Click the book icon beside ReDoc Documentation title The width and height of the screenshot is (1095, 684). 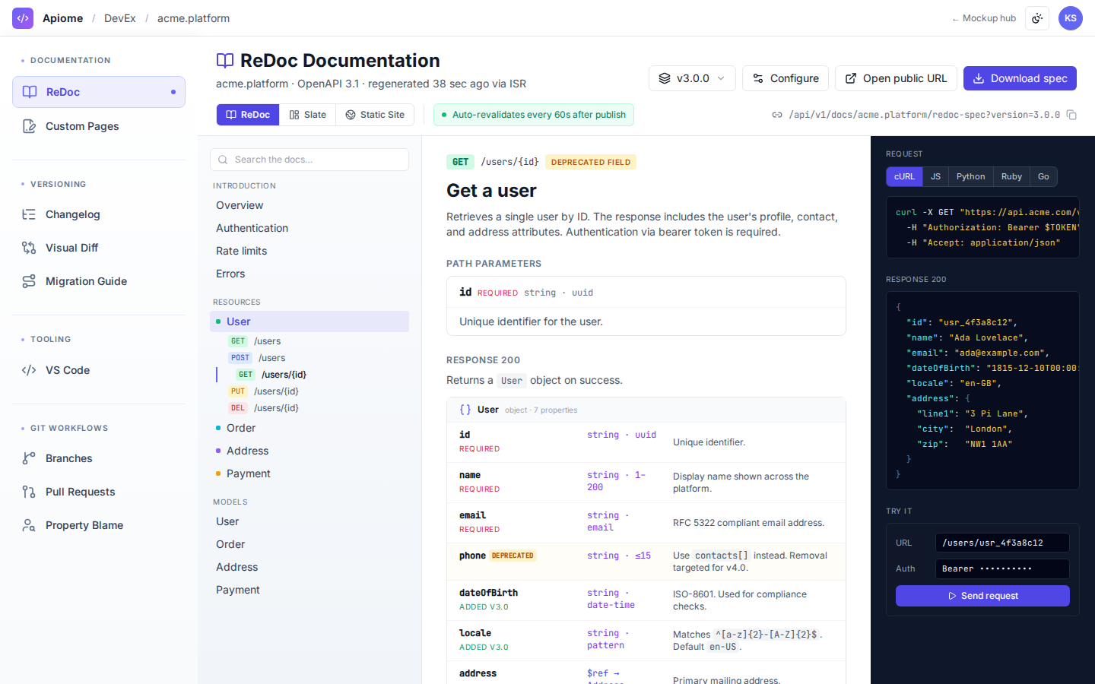coord(225,61)
